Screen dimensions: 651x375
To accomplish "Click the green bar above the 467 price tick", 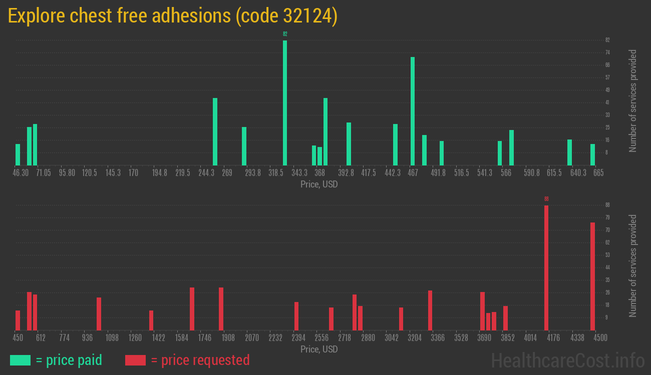I will click(413, 111).
